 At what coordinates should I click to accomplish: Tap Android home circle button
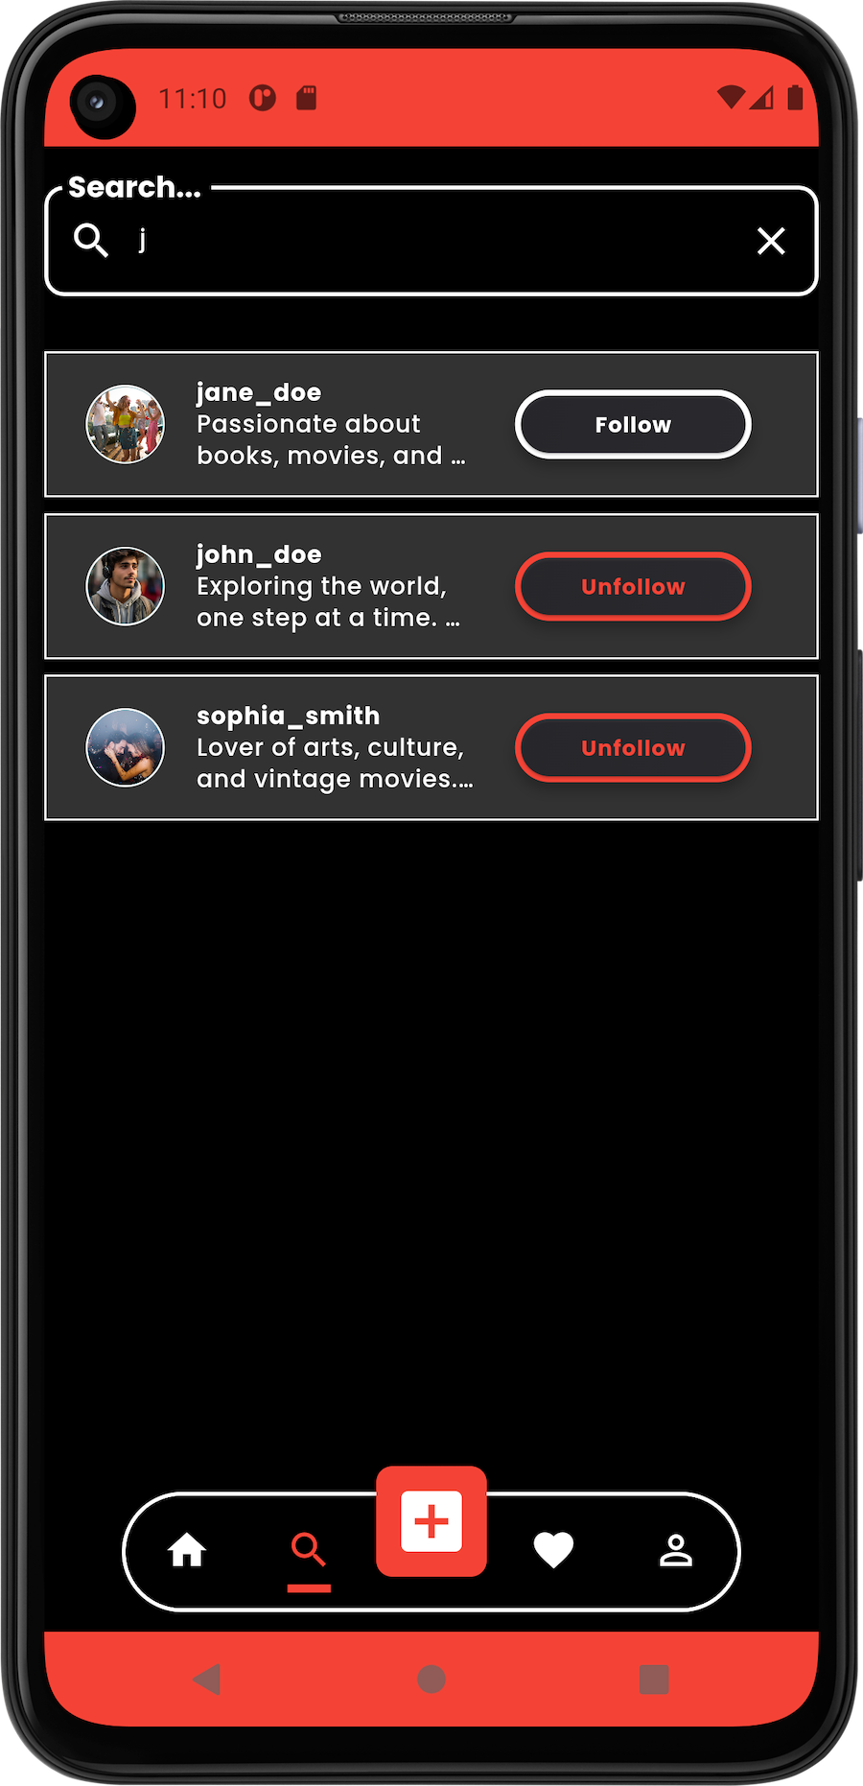(431, 1680)
